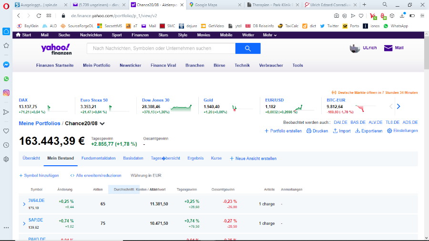
Task: Open the Mehr menu dropdown
Action: click(x=270, y=35)
